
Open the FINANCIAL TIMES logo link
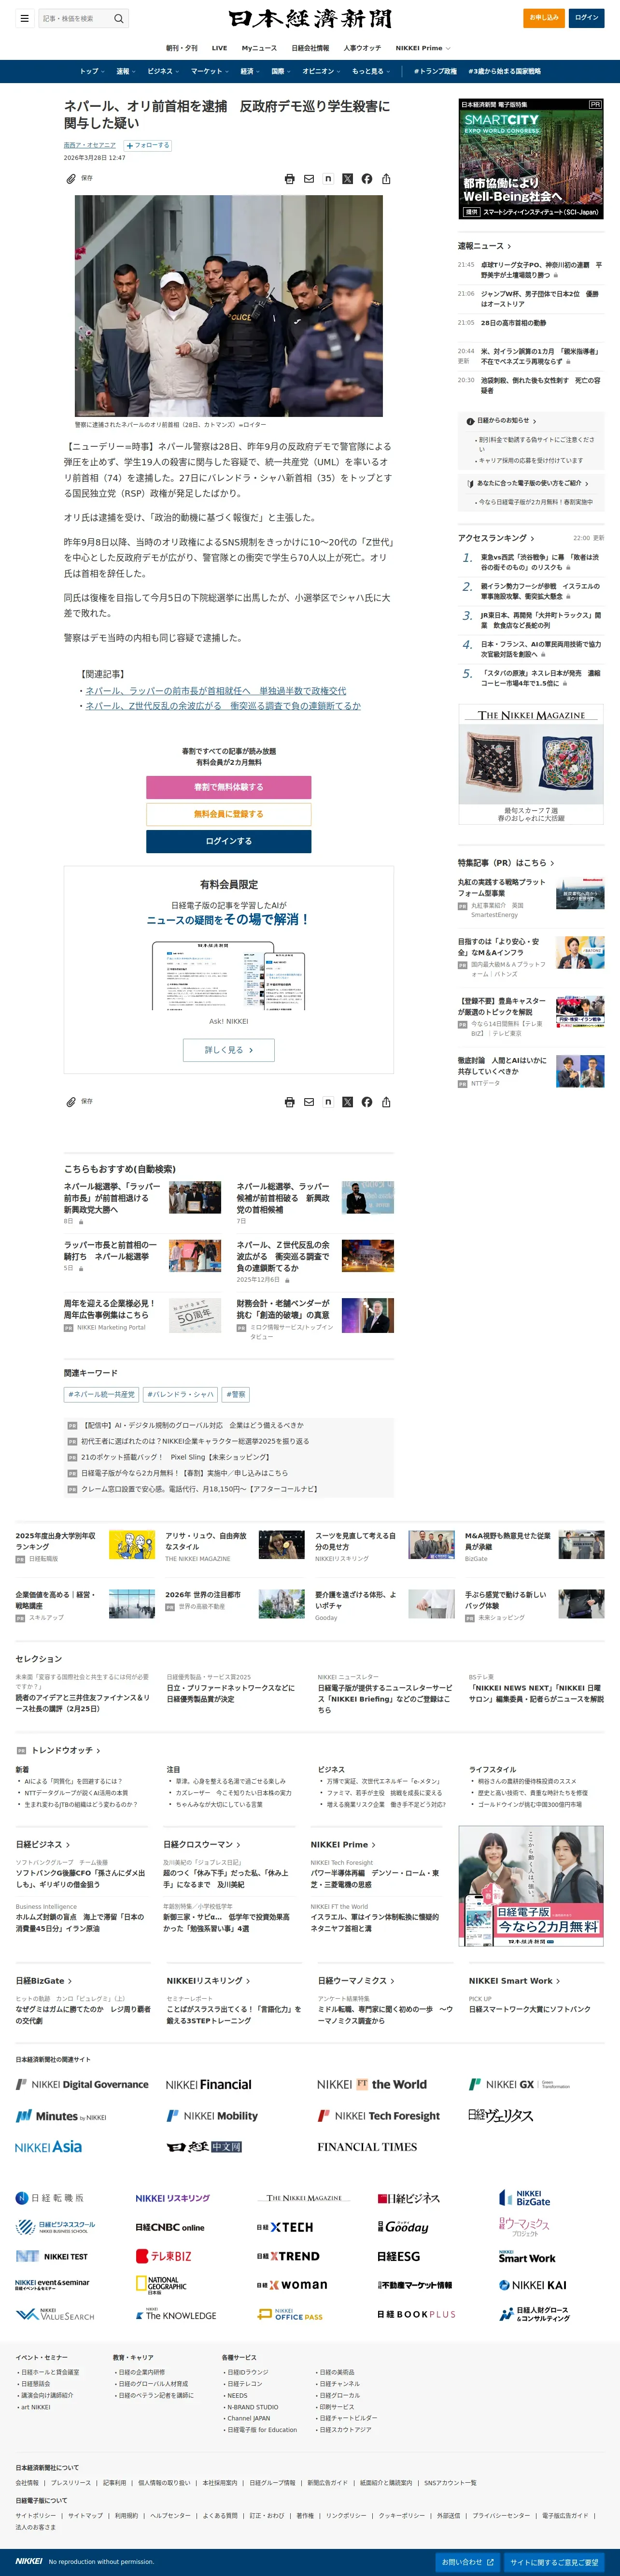coord(367,2147)
